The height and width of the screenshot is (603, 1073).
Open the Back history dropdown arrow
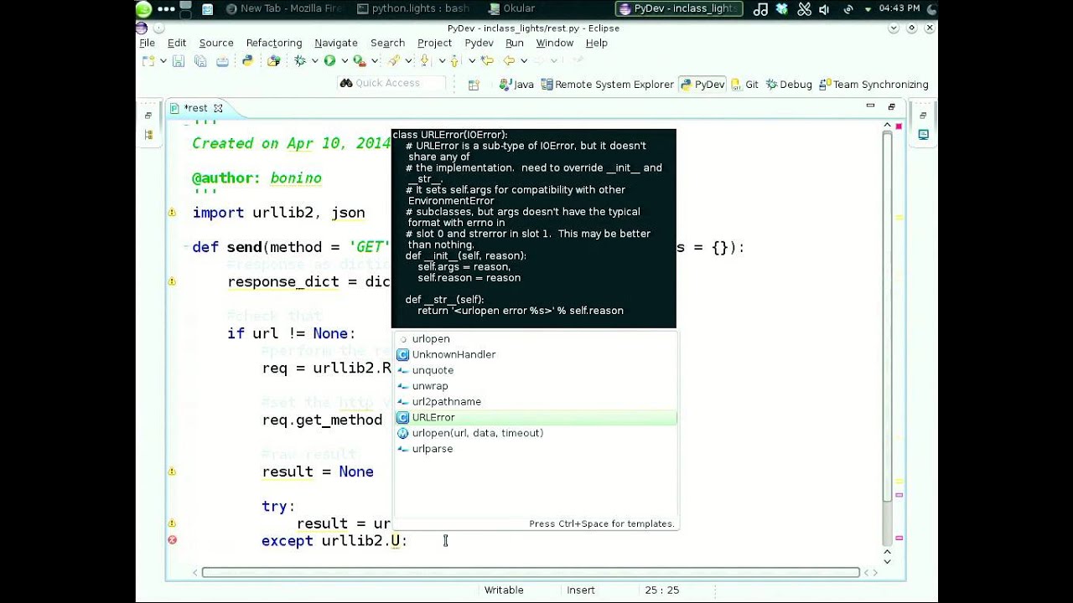(524, 60)
